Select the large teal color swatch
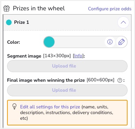 coord(49,42)
